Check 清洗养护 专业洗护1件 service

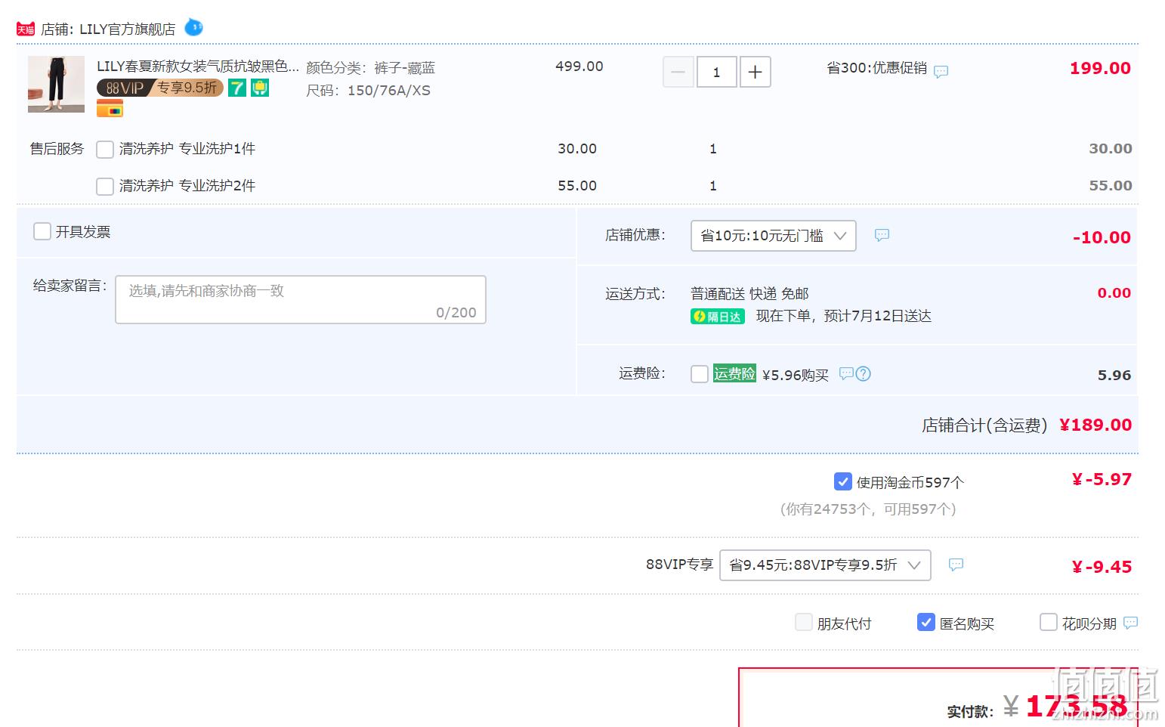point(105,149)
